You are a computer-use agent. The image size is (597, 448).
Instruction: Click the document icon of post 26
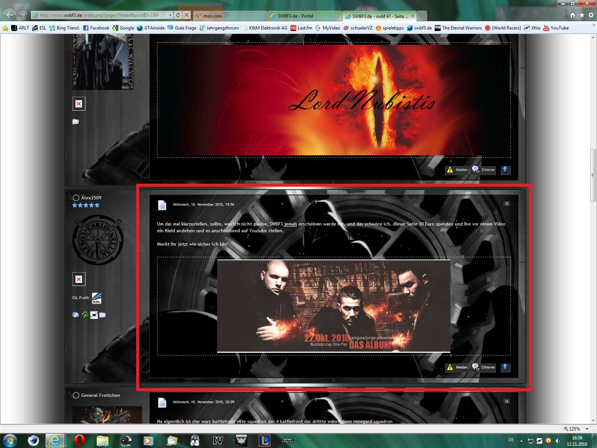(162, 402)
